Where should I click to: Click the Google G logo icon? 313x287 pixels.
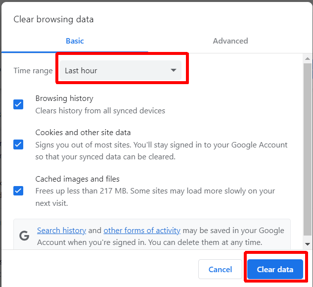click(24, 236)
